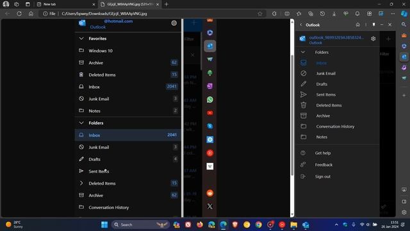Add this page to favorites with the star
Screen dimensions: 410x231
(260, 13)
